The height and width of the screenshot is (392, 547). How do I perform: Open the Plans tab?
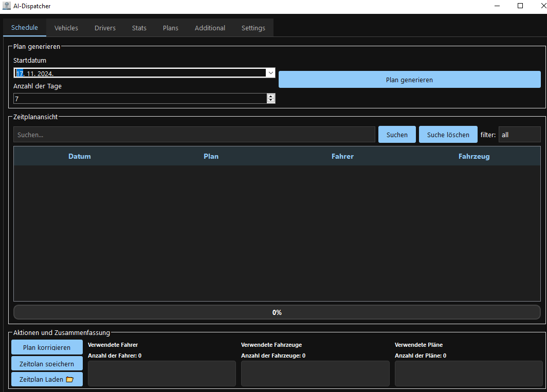point(170,28)
